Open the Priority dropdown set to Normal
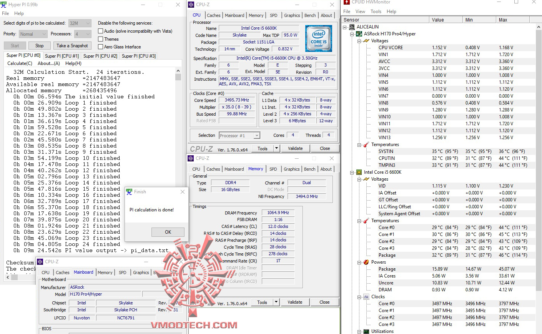Image resolution: width=542 pixels, height=334 pixels. point(33,34)
